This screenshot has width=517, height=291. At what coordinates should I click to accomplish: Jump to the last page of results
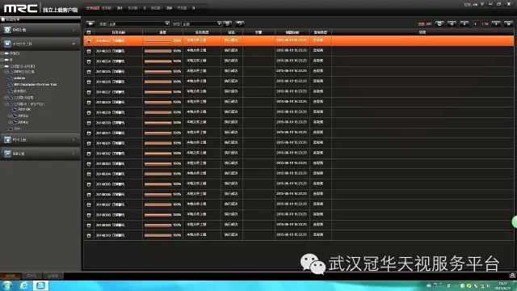coord(508,23)
